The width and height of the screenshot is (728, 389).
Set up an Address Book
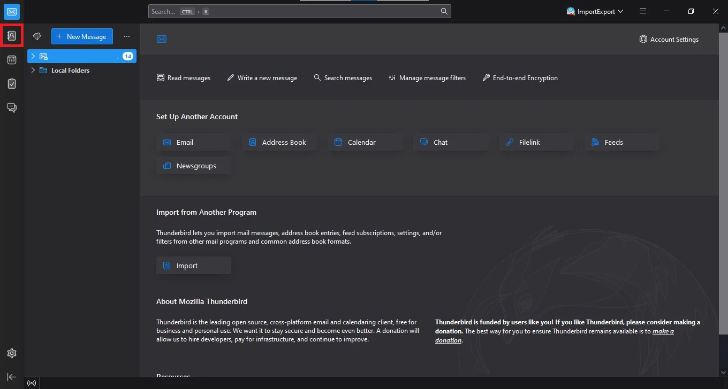pyautogui.click(x=279, y=142)
